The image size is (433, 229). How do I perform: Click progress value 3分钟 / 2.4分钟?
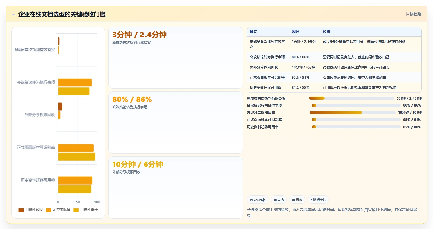409,98
